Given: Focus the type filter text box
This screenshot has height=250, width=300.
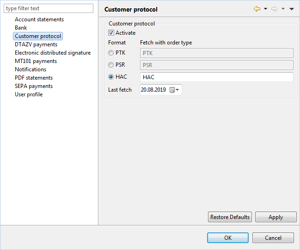Looking at the screenshot, I should tap(49, 8).
